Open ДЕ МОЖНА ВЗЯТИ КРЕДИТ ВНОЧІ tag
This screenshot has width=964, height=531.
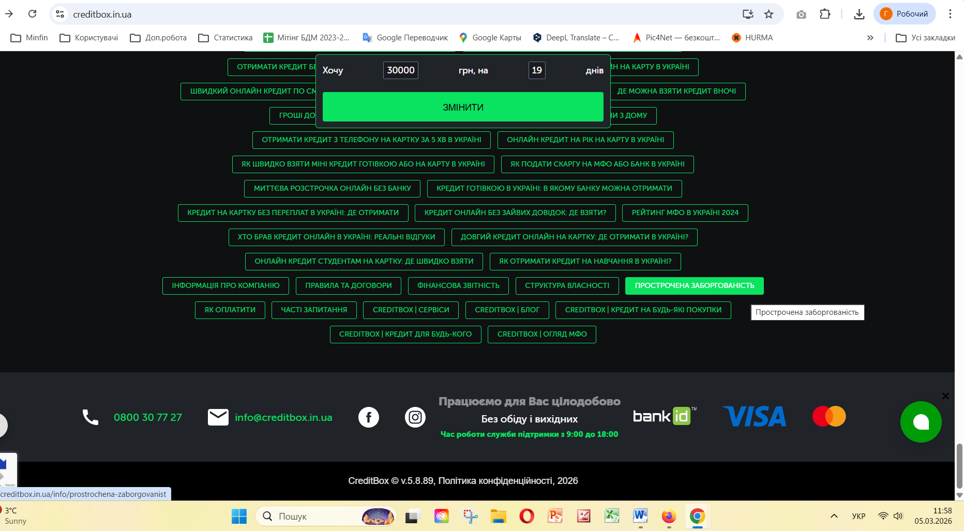[676, 91]
